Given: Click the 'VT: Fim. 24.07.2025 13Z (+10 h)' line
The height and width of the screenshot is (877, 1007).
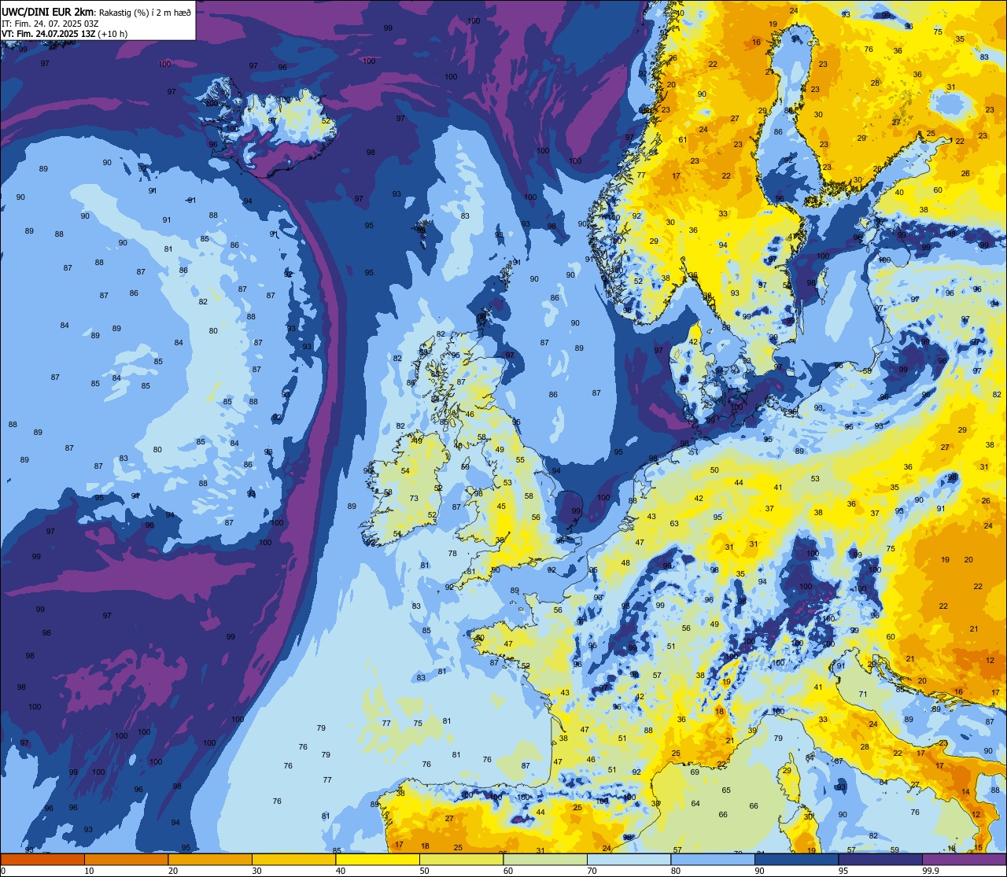Looking at the screenshot, I should click(65, 34).
